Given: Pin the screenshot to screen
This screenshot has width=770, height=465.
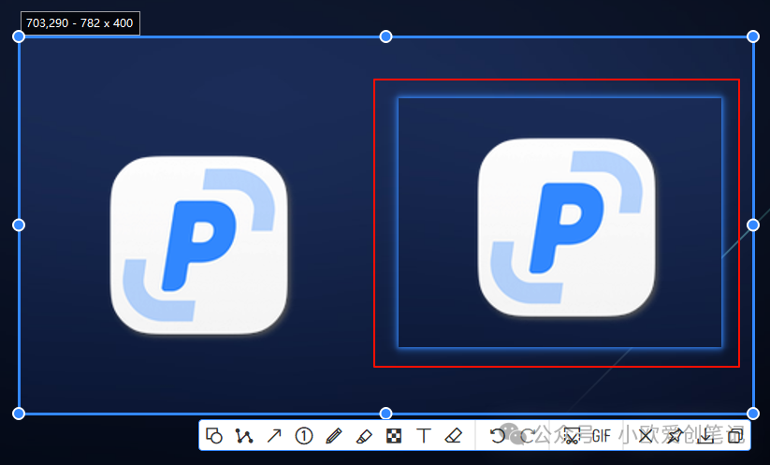Looking at the screenshot, I should [x=676, y=436].
